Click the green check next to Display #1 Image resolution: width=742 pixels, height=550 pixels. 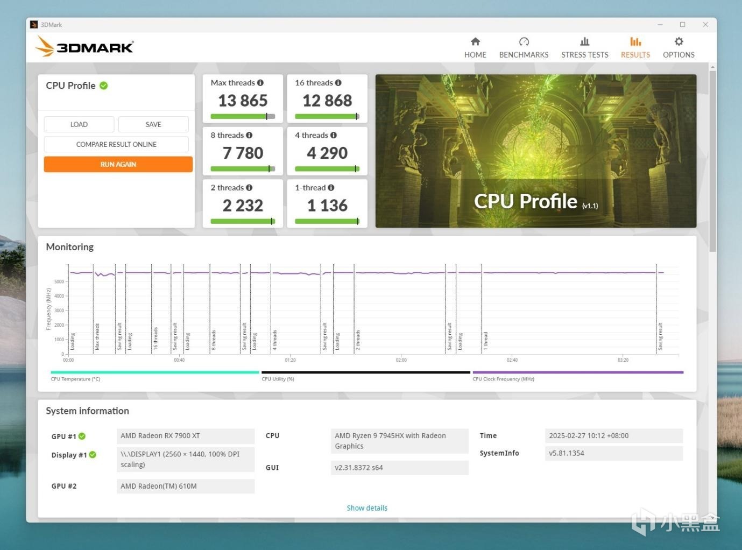93,455
